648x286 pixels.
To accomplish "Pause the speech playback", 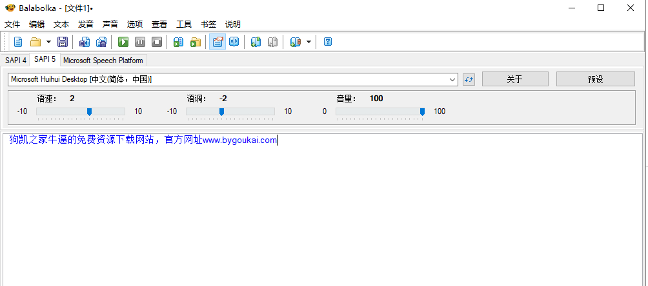I will tap(140, 42).
